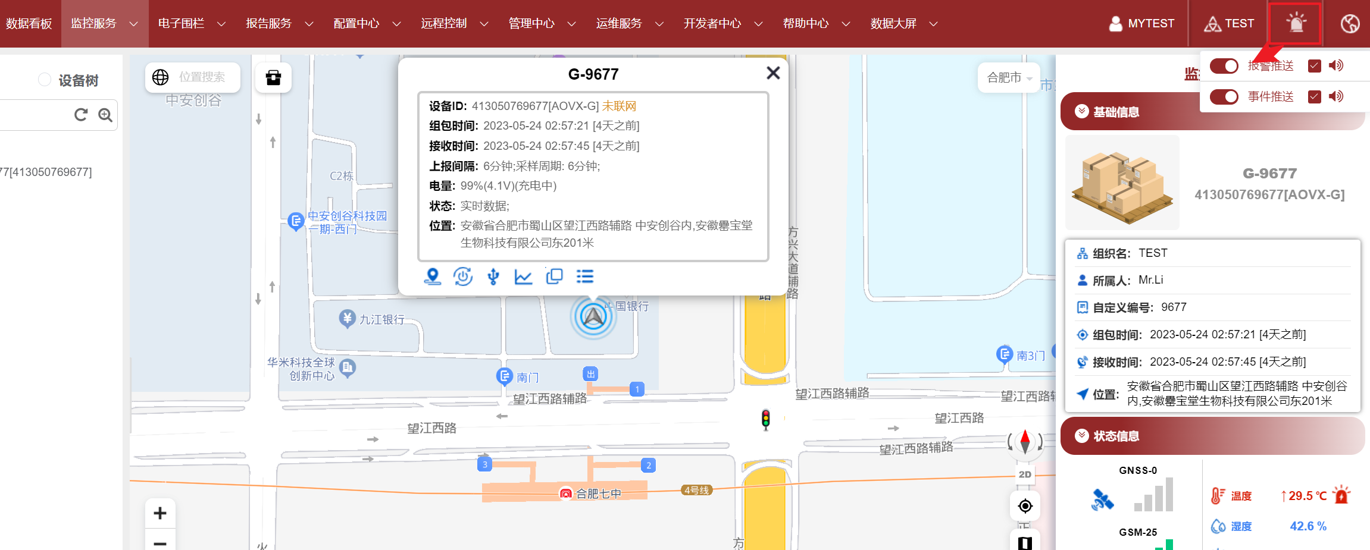Collapse the 基础信息 section
1370x550 pixels.
click(x=1081, y=112)
